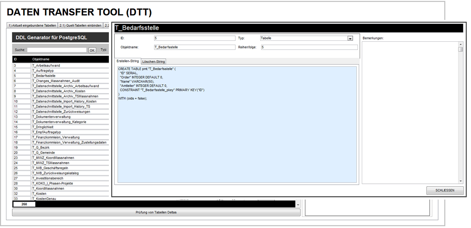Switch to the Löschen-String tab
471x228 pixels.
pyautogui.click(x=153, y=62)
